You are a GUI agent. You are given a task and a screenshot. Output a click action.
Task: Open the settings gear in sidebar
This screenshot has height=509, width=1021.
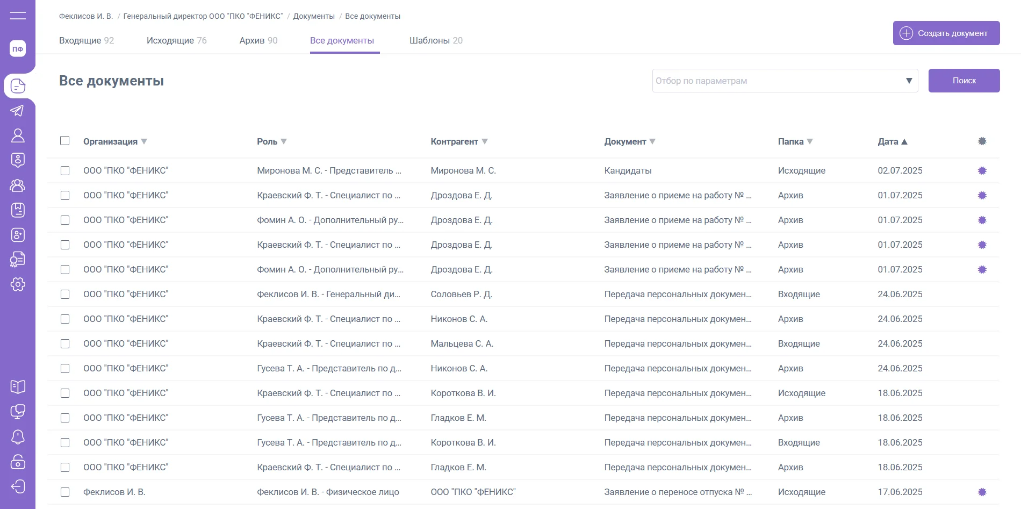pyautogui.click(x=18, y=284)
